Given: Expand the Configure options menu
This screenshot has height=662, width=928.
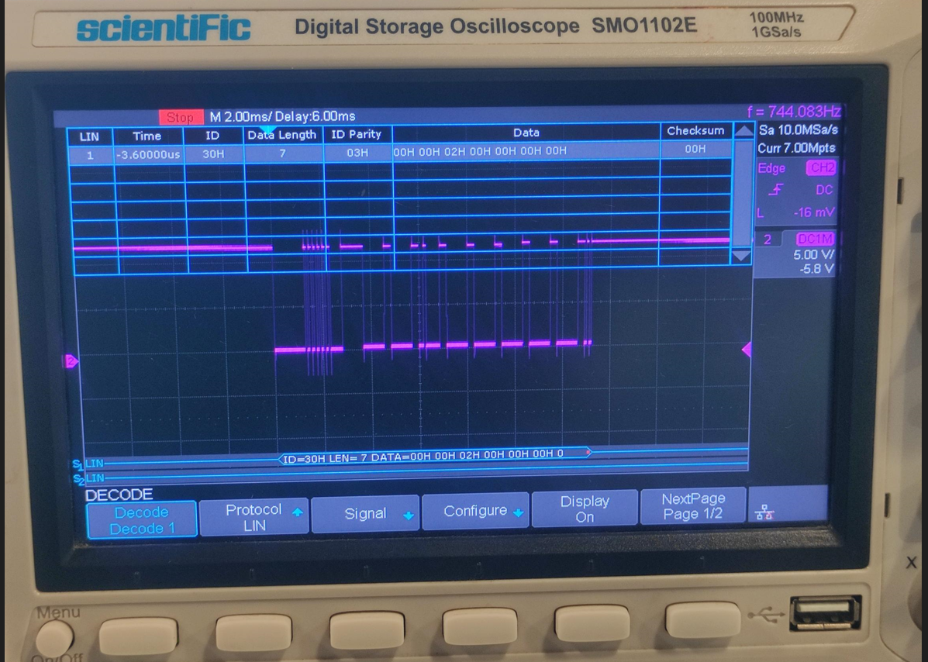Looking at the screenshot, I should (475, 511).
